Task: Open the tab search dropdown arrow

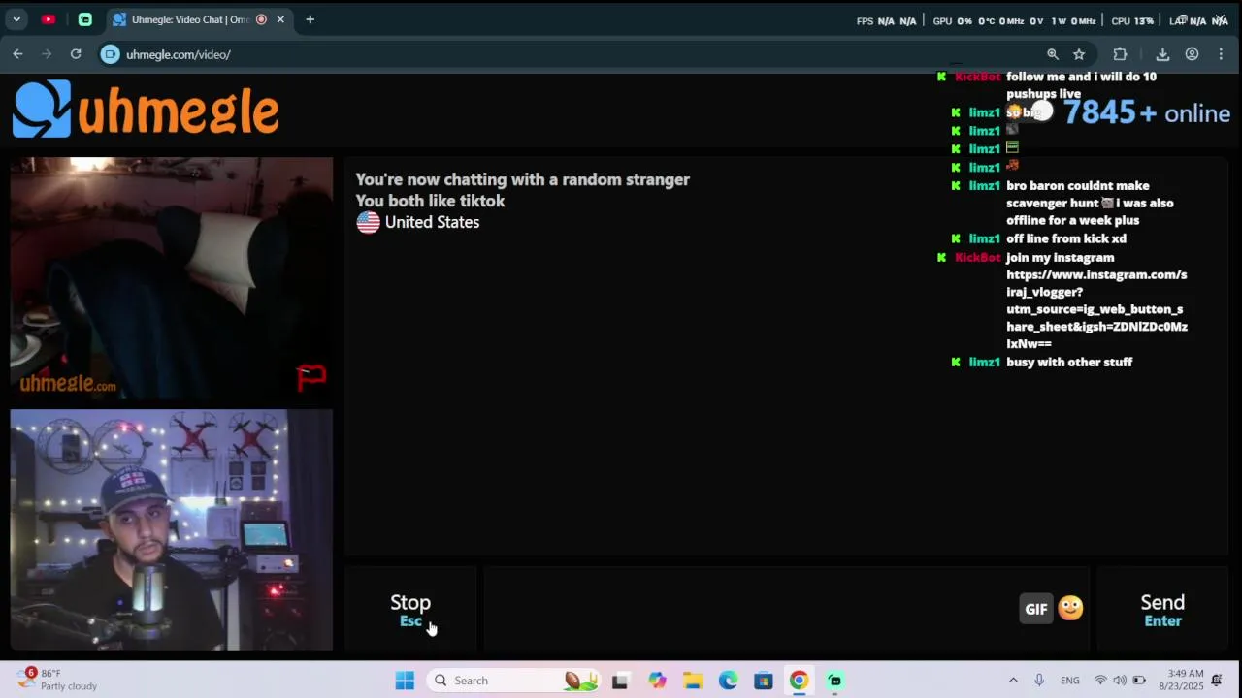Action: coord(16,19)
